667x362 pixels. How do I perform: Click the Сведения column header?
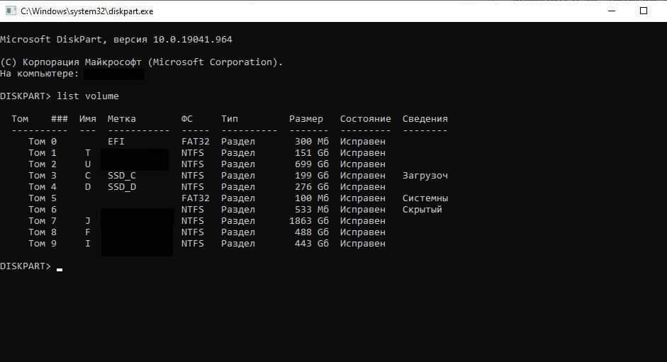point(425,119)
